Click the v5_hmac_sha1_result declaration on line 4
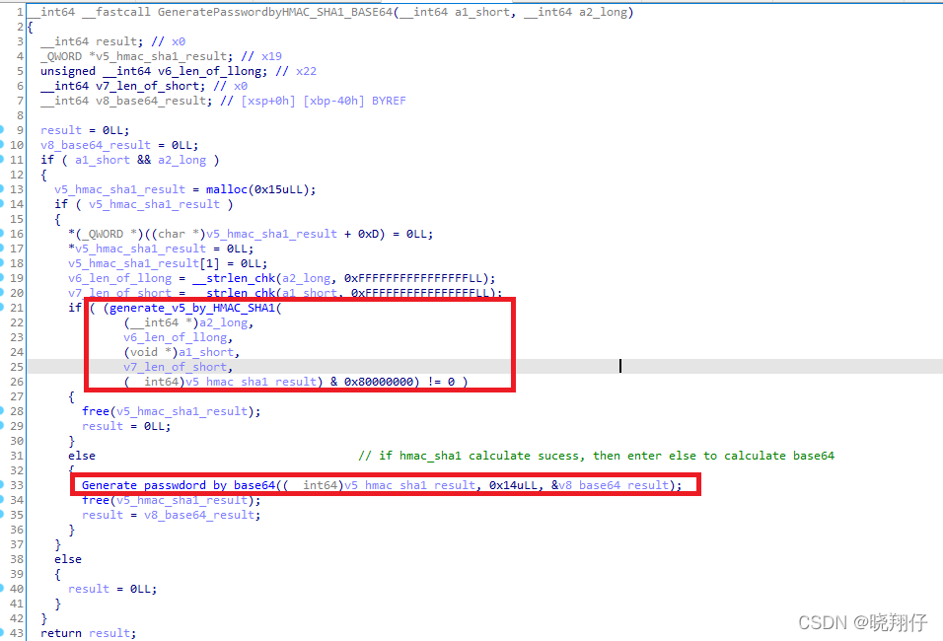Image resolution: width=943 pixels, height=641 pixels. point(161,56)
